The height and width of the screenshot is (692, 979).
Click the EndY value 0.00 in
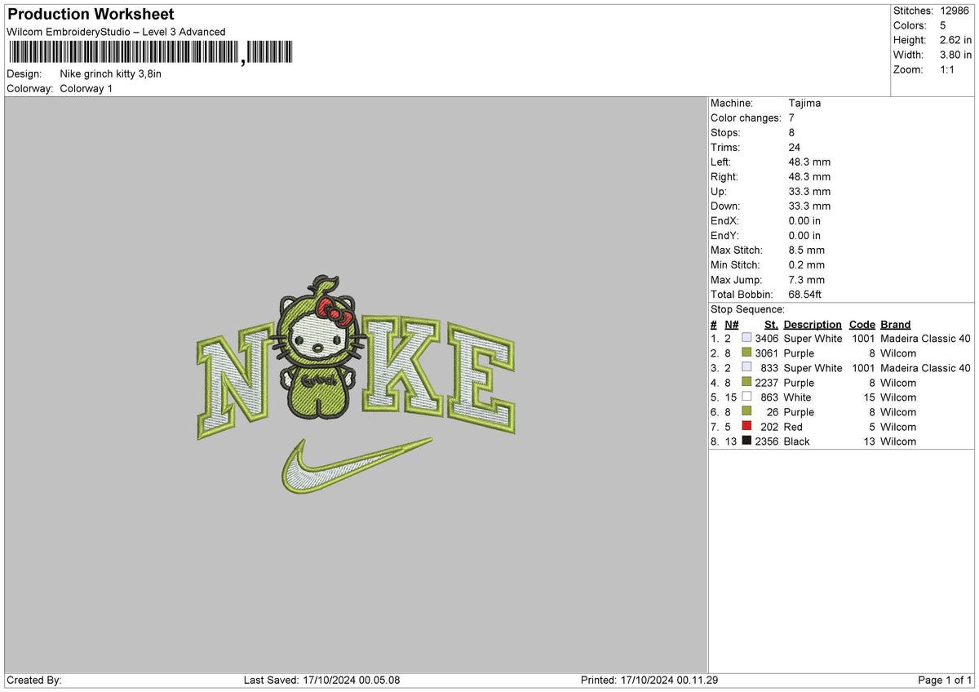pos(805,235)
